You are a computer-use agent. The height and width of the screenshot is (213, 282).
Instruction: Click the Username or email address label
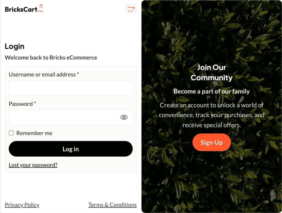[x=44, y=75]
